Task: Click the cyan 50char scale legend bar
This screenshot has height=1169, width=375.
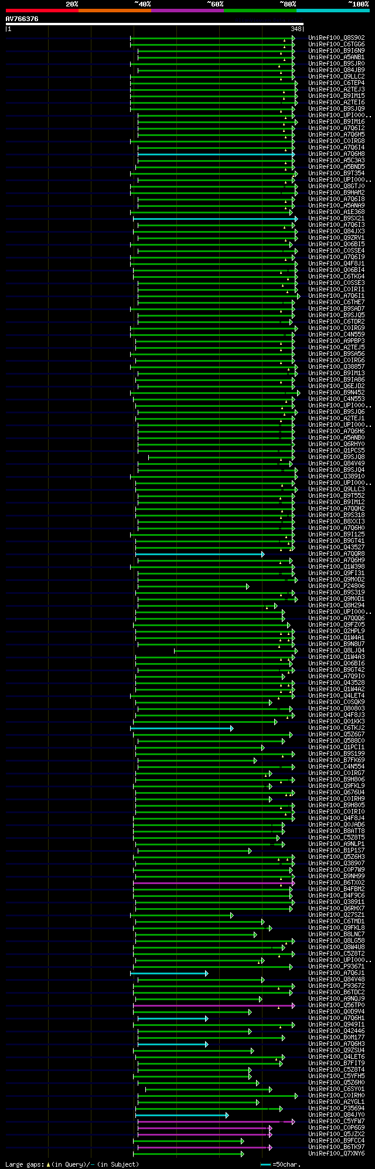Action: (266, 1164)
